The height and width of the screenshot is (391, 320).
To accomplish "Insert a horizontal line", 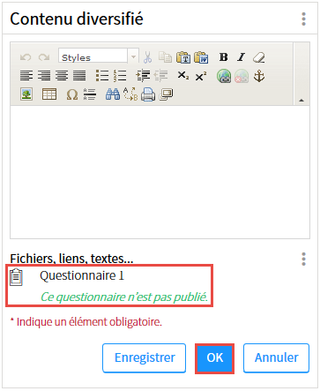I will [x=90, y=94].
